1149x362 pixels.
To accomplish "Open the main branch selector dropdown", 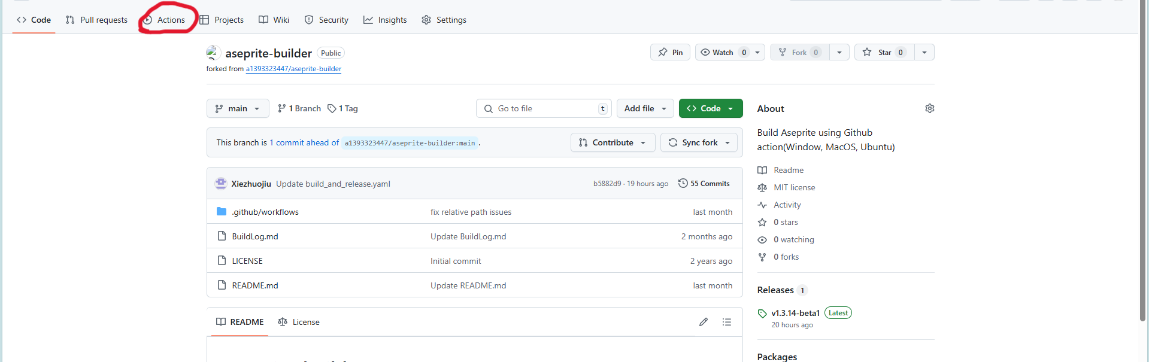I will click(x=238, y=108).
